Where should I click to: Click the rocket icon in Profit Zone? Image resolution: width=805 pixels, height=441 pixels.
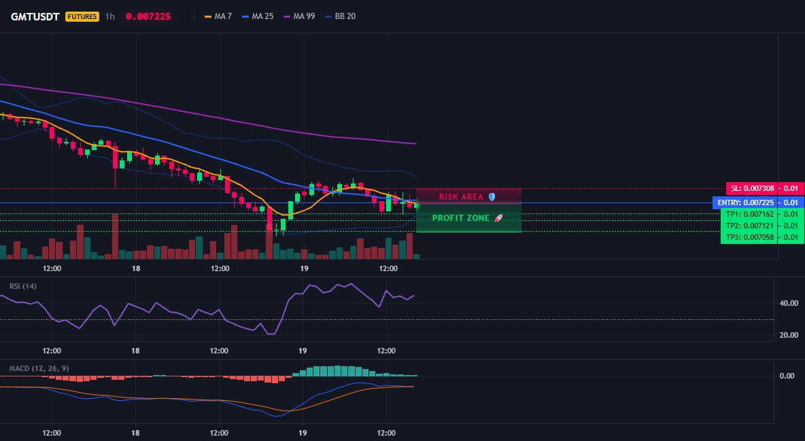tap(498, 218)
